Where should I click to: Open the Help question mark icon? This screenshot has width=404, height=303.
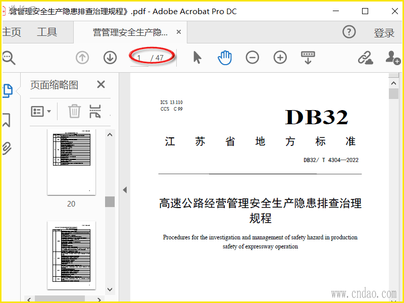349,32
